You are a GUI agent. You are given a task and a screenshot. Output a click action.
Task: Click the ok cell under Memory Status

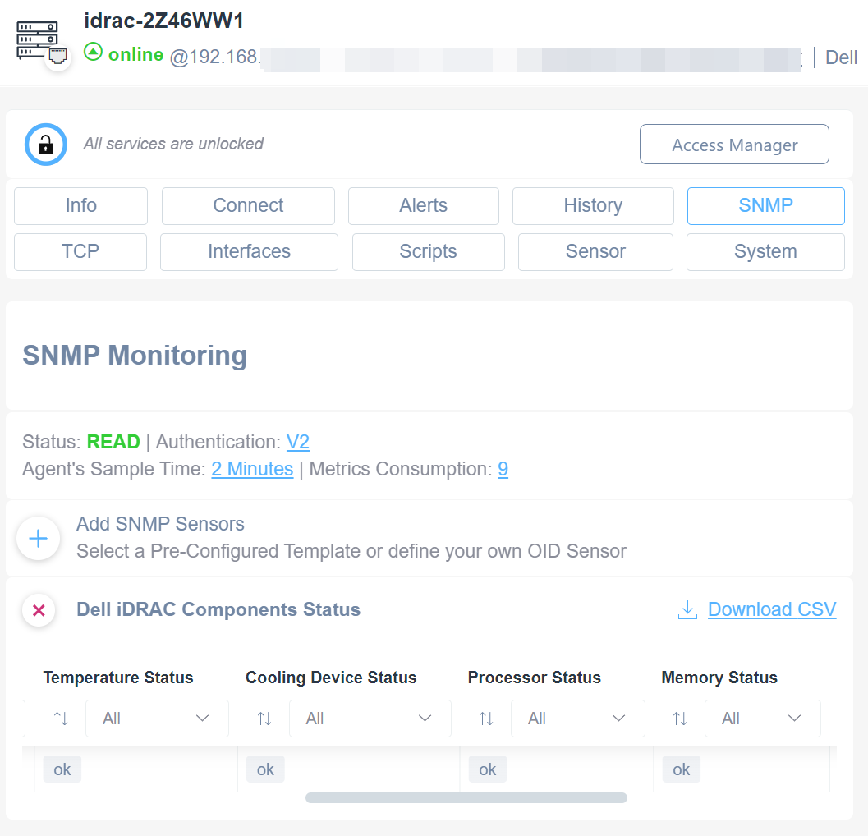(681, 769)
